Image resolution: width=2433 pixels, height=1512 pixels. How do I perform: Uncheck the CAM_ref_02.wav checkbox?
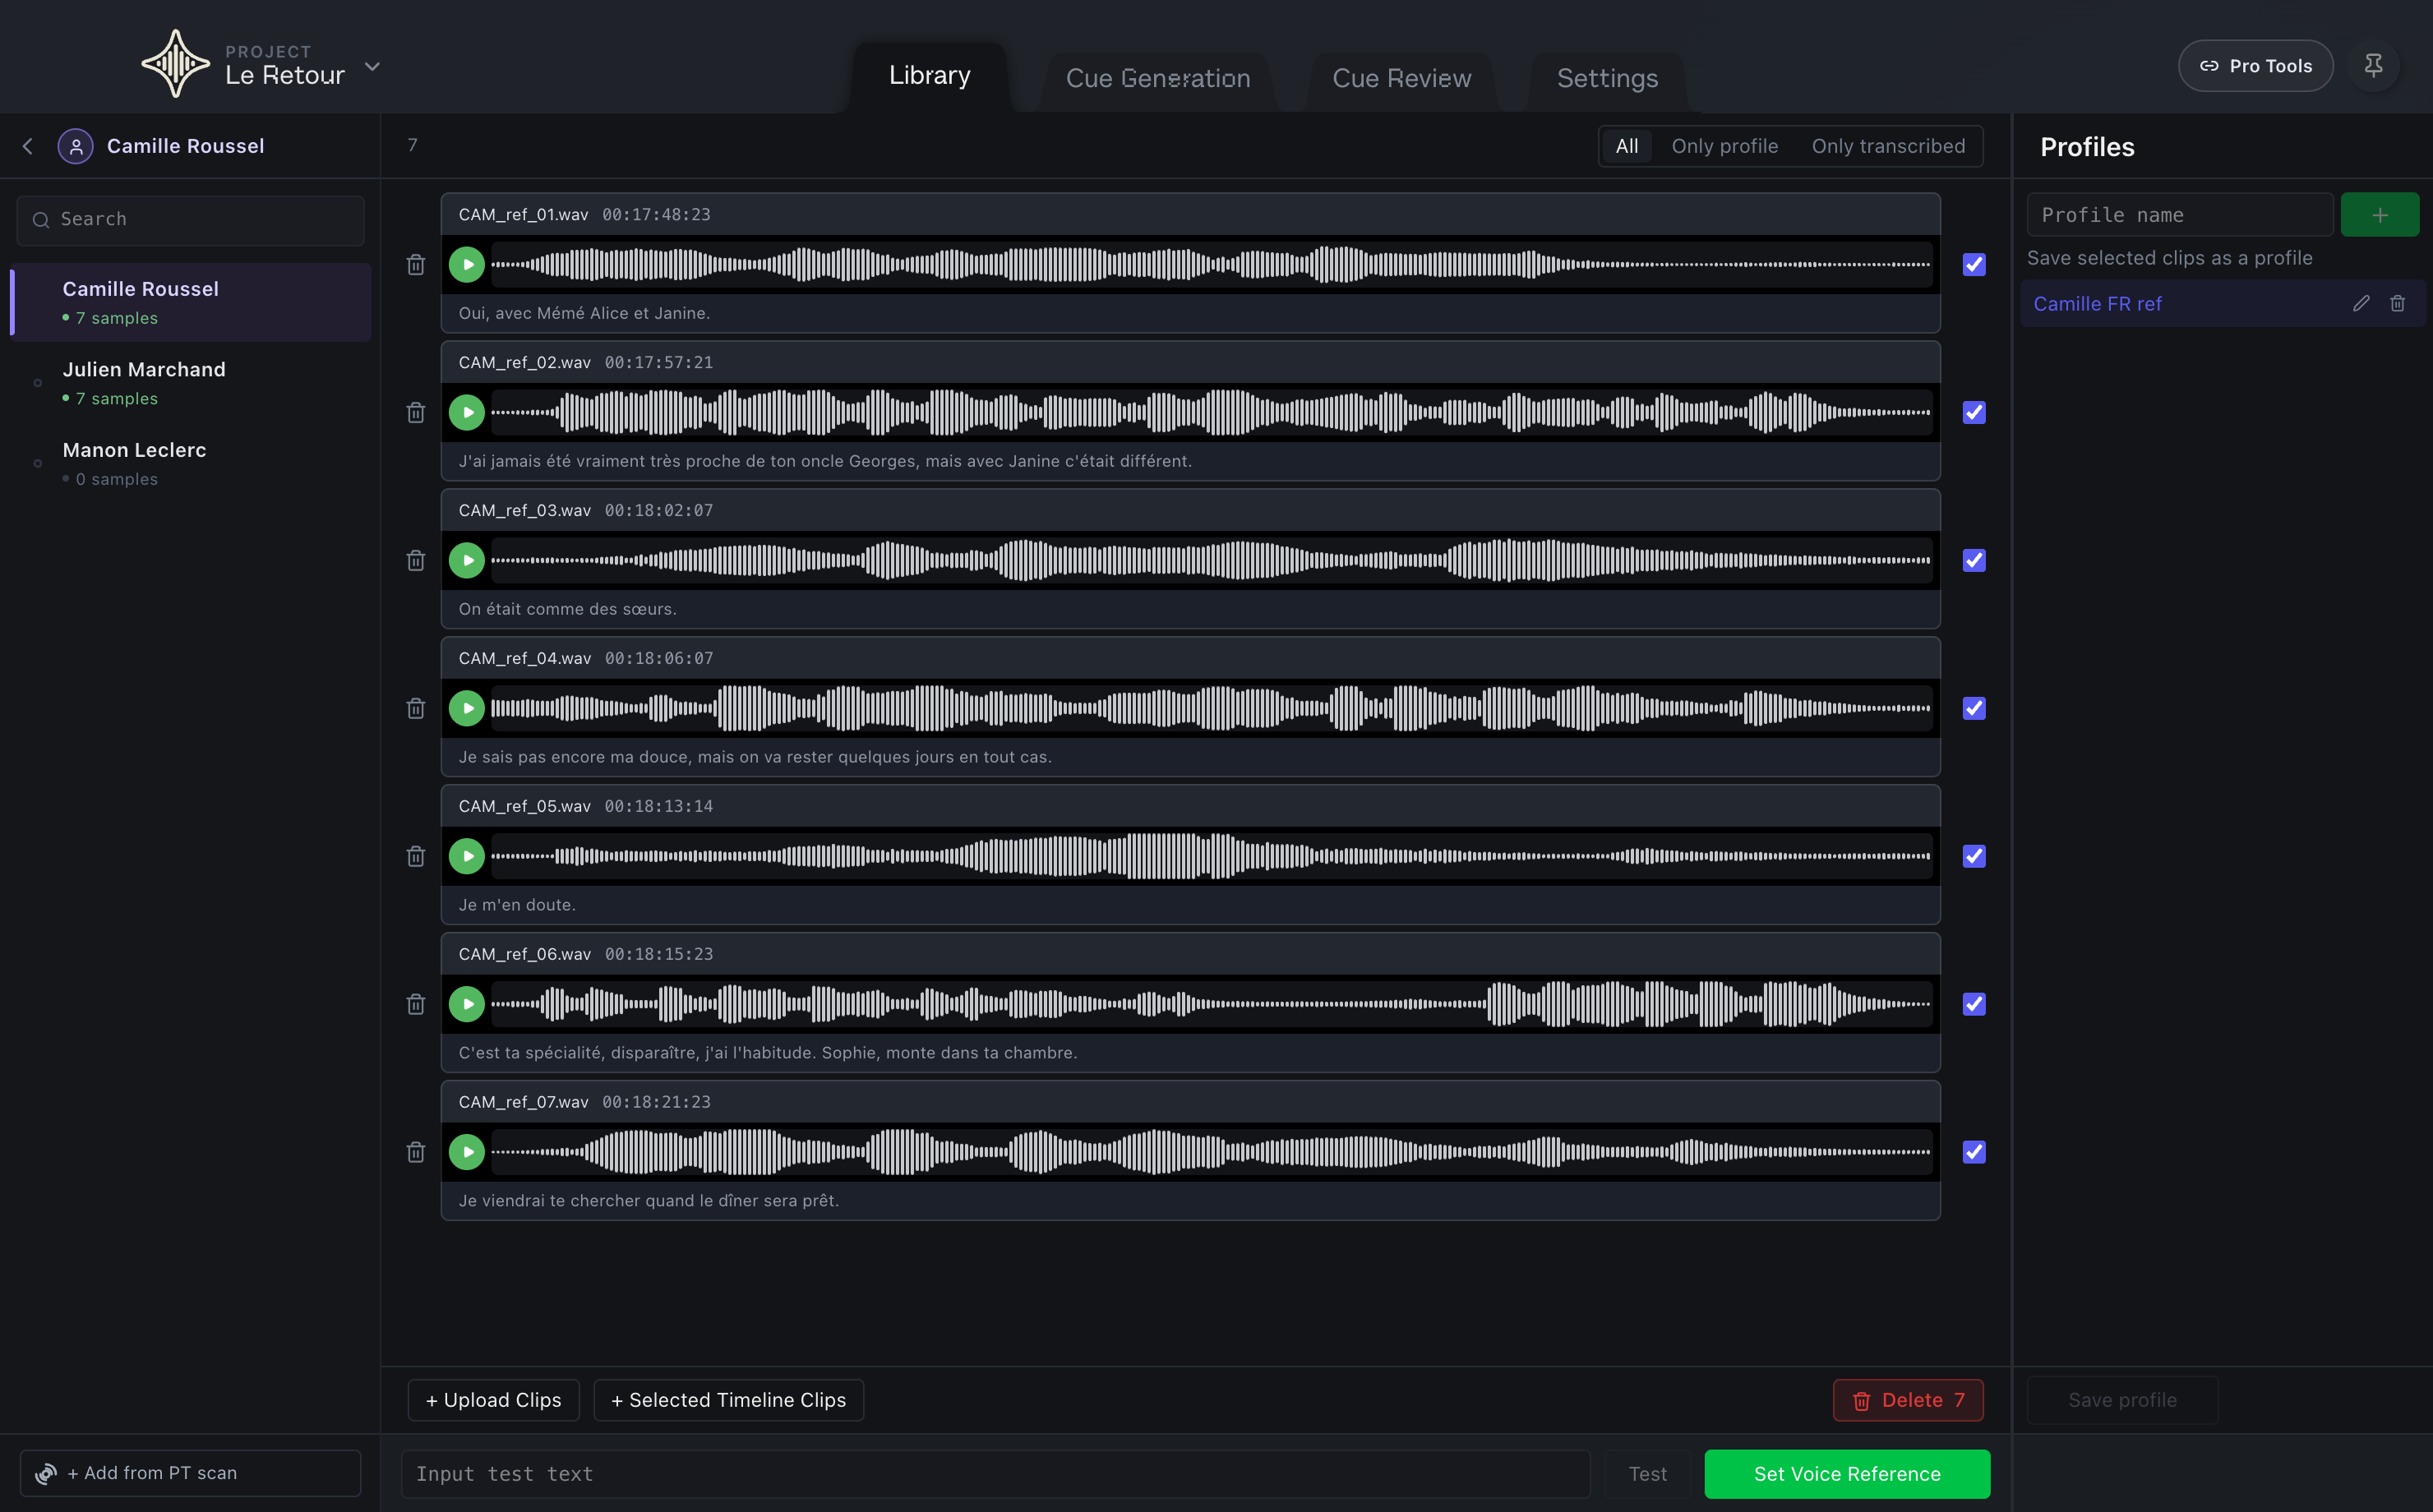pos(1974,413)
